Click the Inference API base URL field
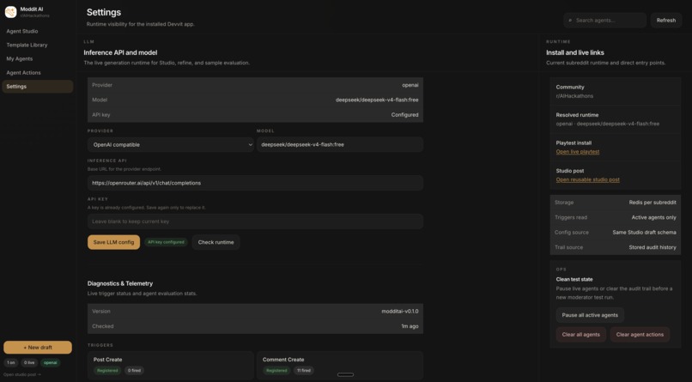Screen dimensions: 692x382 coord(255,183)
